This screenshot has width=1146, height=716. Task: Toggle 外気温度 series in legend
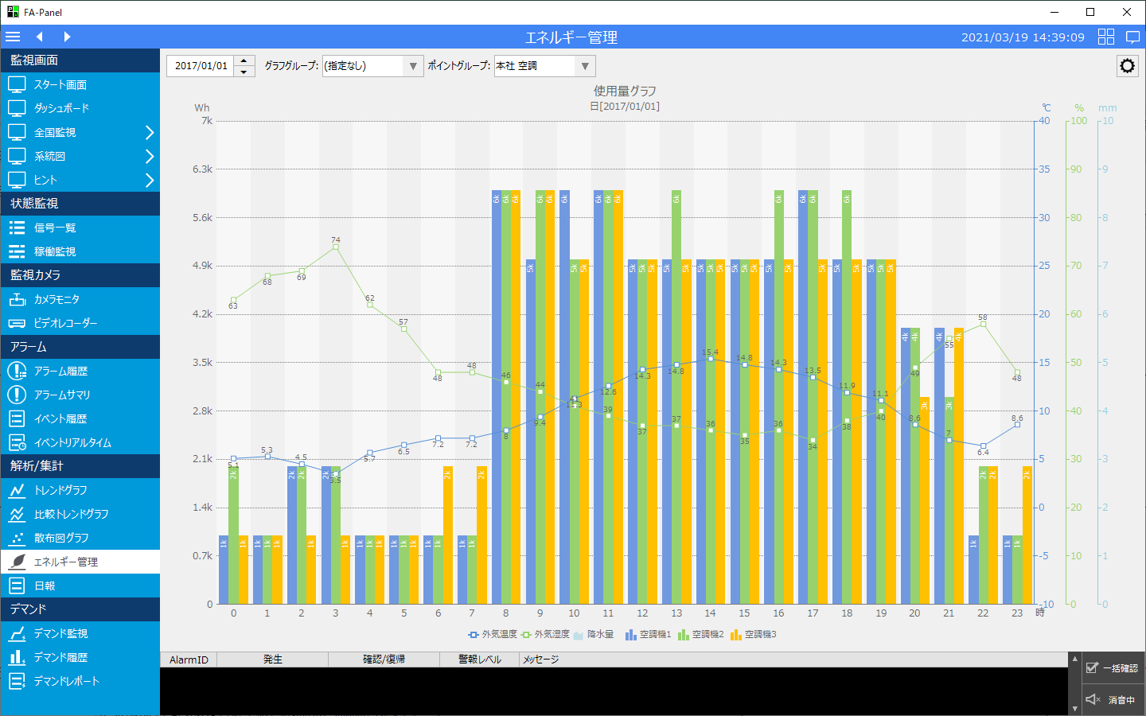[x=493, y=634]
